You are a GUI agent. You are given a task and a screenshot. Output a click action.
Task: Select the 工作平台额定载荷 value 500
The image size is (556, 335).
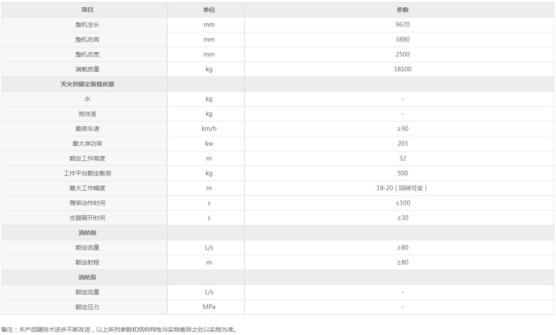pos(402,173)
